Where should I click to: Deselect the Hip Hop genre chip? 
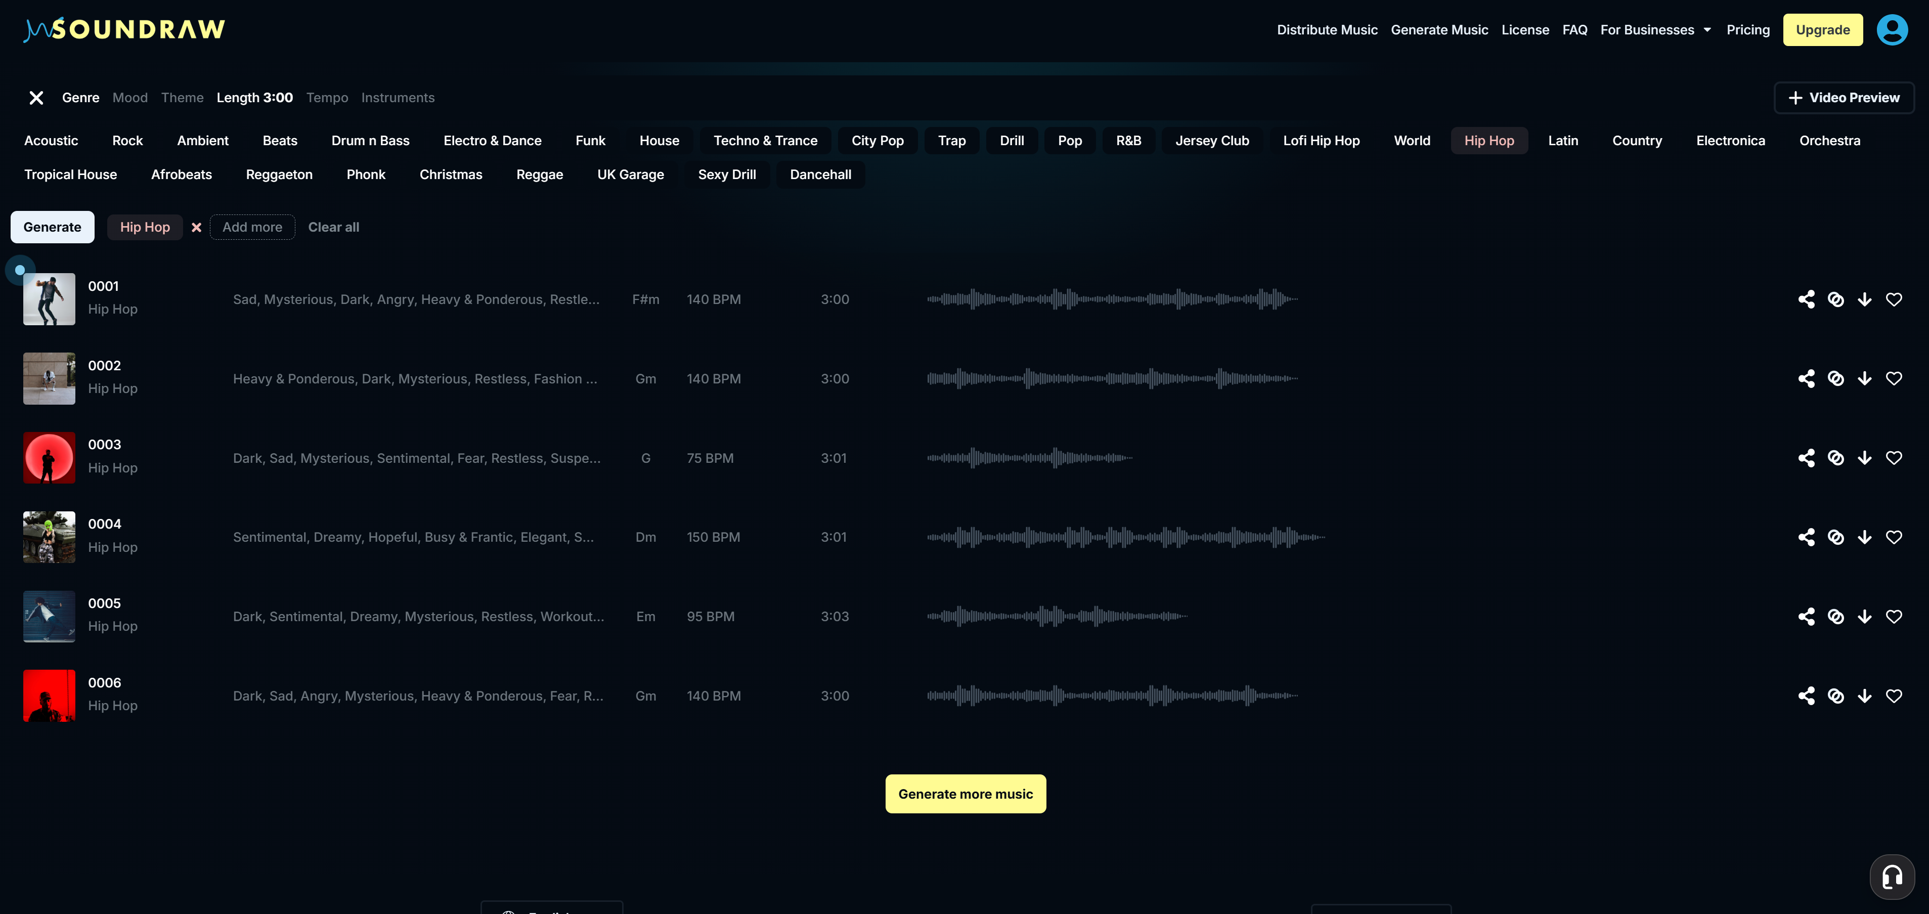tap(196, 227)
